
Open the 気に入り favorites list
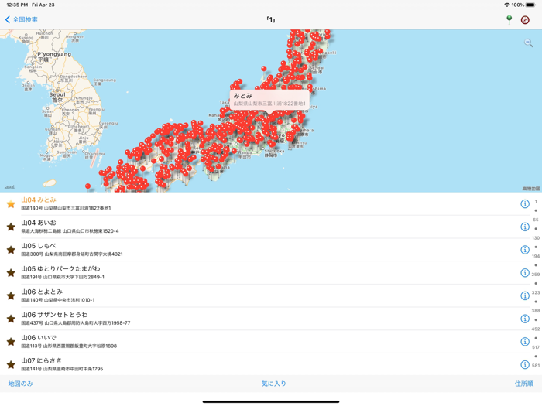273,384
